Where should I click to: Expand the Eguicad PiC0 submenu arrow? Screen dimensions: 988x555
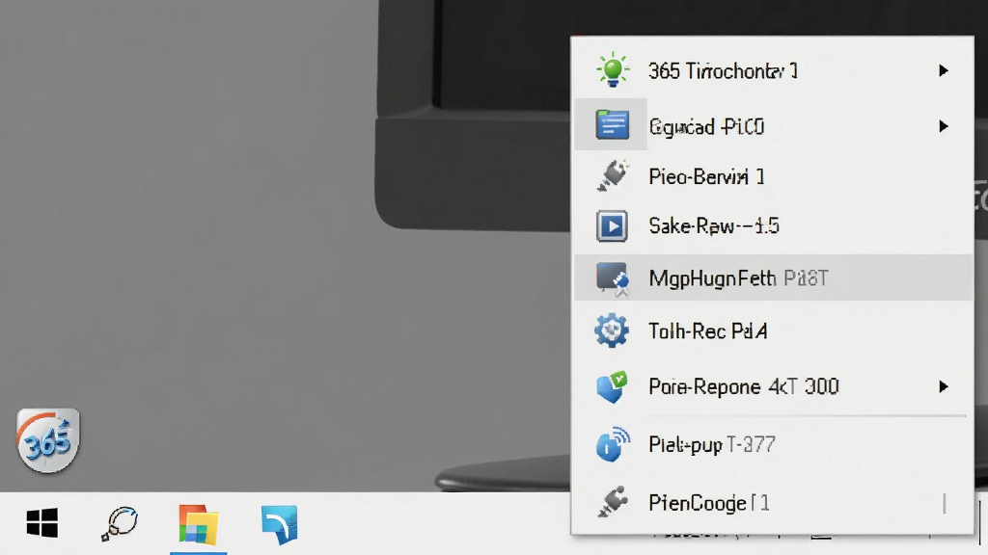click(x=944, y=126)
